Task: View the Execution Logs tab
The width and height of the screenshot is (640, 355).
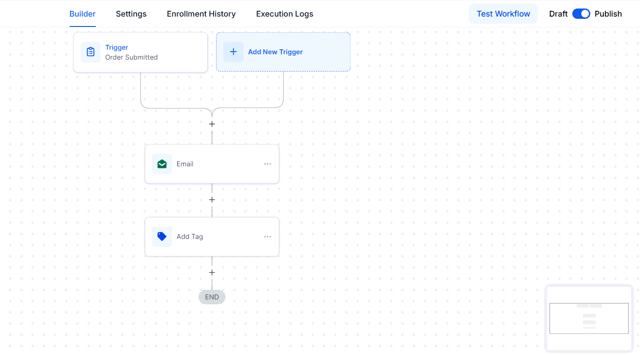Action: pos(285,14)
